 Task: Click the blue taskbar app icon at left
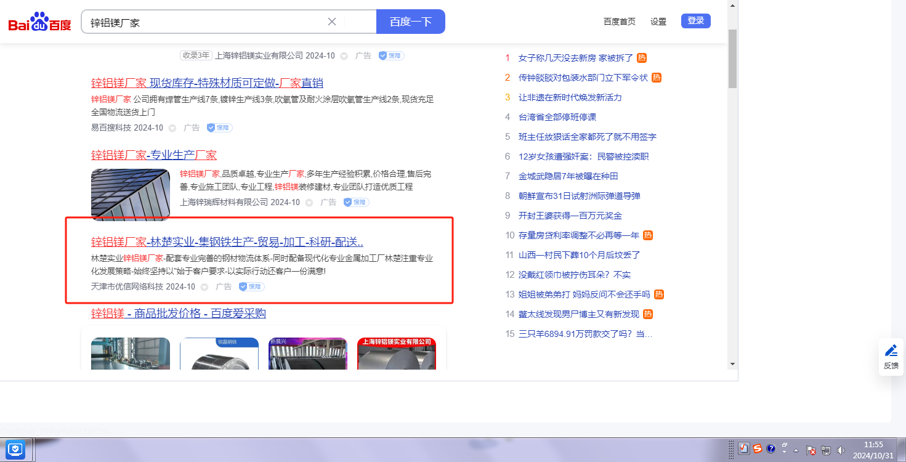(15, 449)
